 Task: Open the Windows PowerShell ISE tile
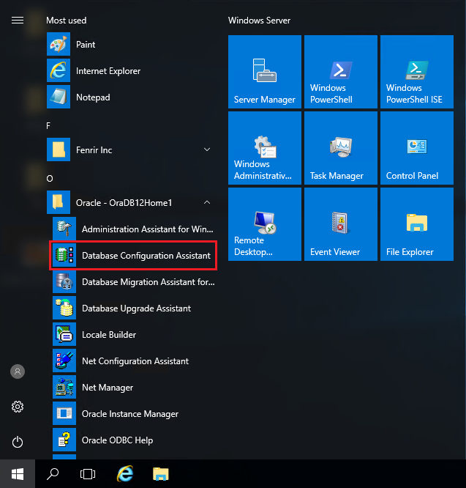pyautogui.click(x=417, y=72)
